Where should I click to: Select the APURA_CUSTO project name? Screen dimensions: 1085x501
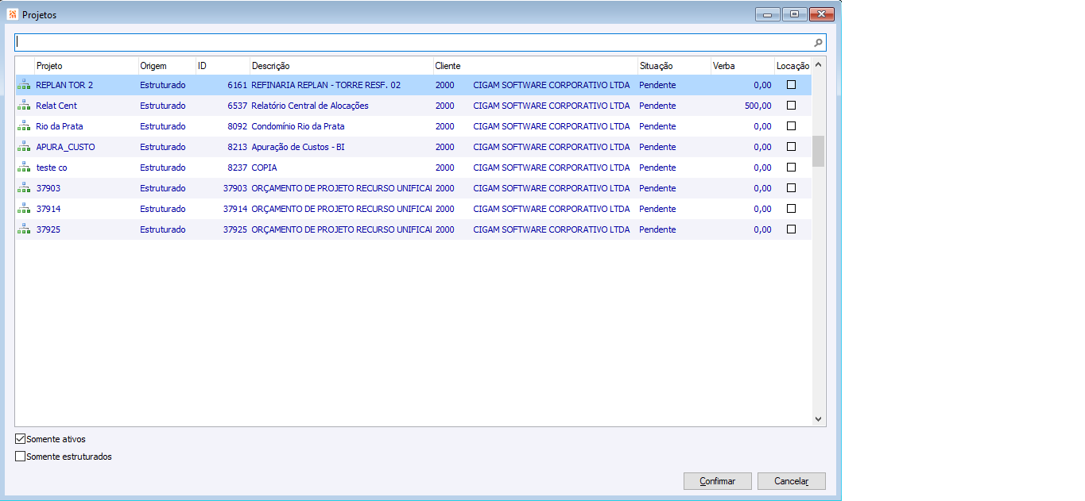(65, 147)
